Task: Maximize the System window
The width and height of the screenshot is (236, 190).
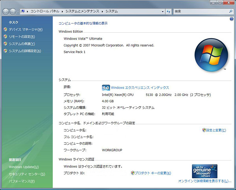Action: click(220, 3)
